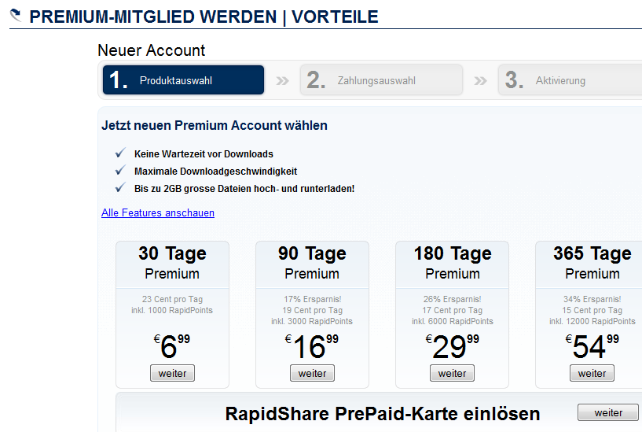Click 'Maximale Downloadgeschwindigkeit' text

click(216, 172)
